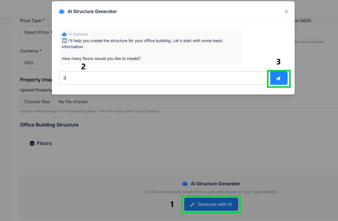Click the 'How many floors' question text
The image size is (338, 221).
(x=101, y=59)
